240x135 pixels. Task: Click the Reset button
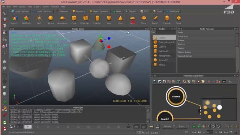coord(181,126)
